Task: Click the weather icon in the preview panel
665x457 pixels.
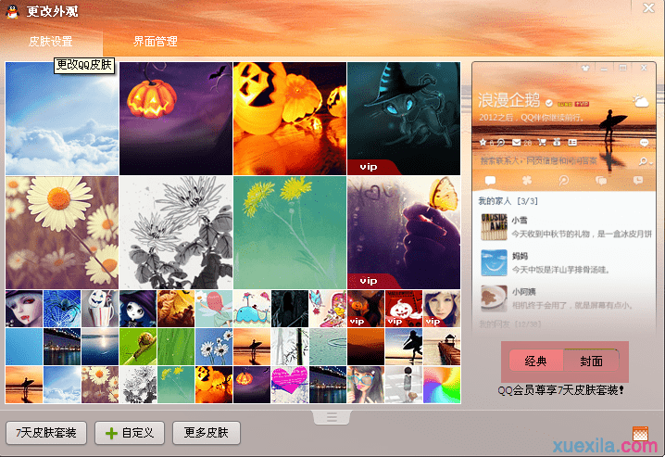Action: click(638, 102)
